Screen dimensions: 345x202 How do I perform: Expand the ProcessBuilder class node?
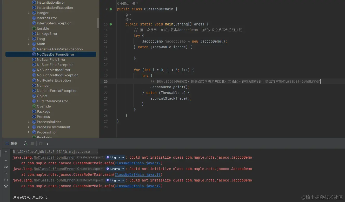coord(29,122)
